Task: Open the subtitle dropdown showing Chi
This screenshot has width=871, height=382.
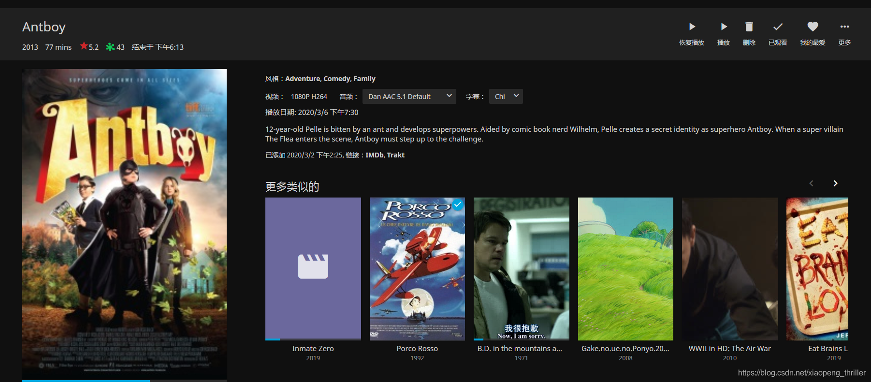Action: [x=506, y=97]
